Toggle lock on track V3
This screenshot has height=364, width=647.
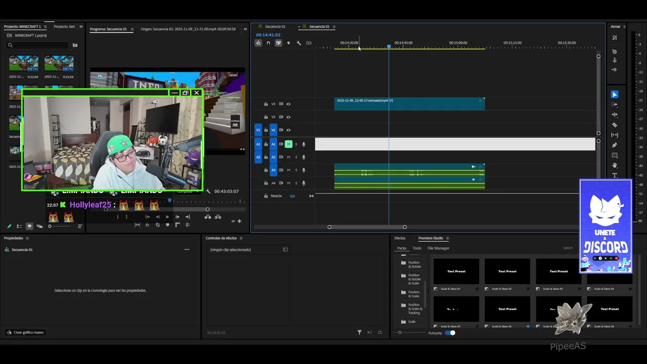tap(266, 104)
